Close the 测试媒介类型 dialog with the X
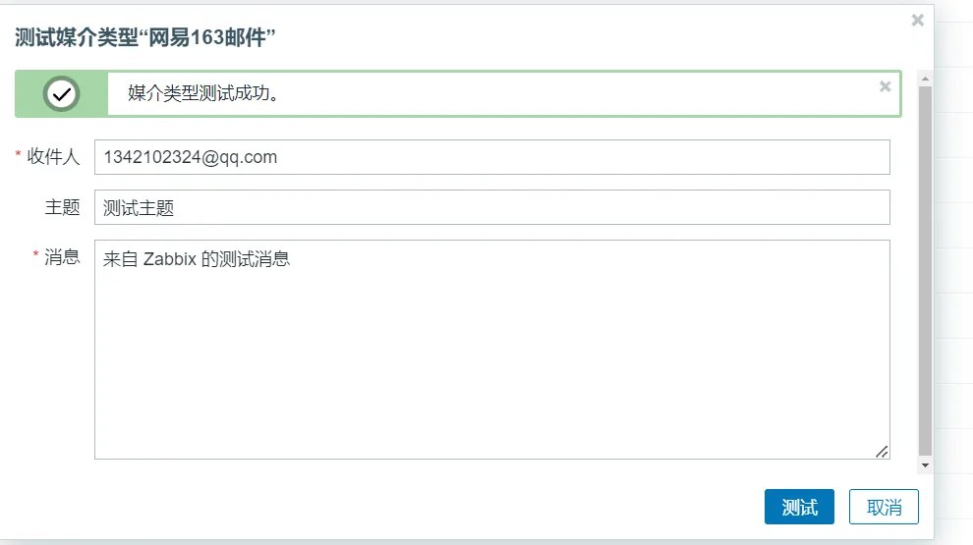 [x=917, y=20]
